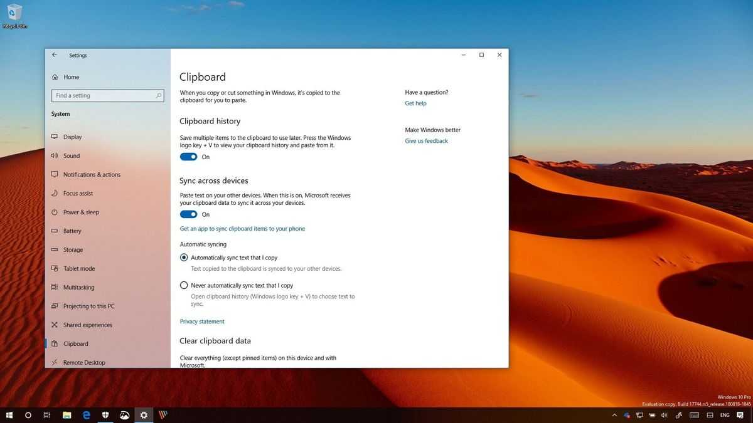Click the Shared experiences sidebar icon
The image size is (753, 423).
click(x=55, y=325)
